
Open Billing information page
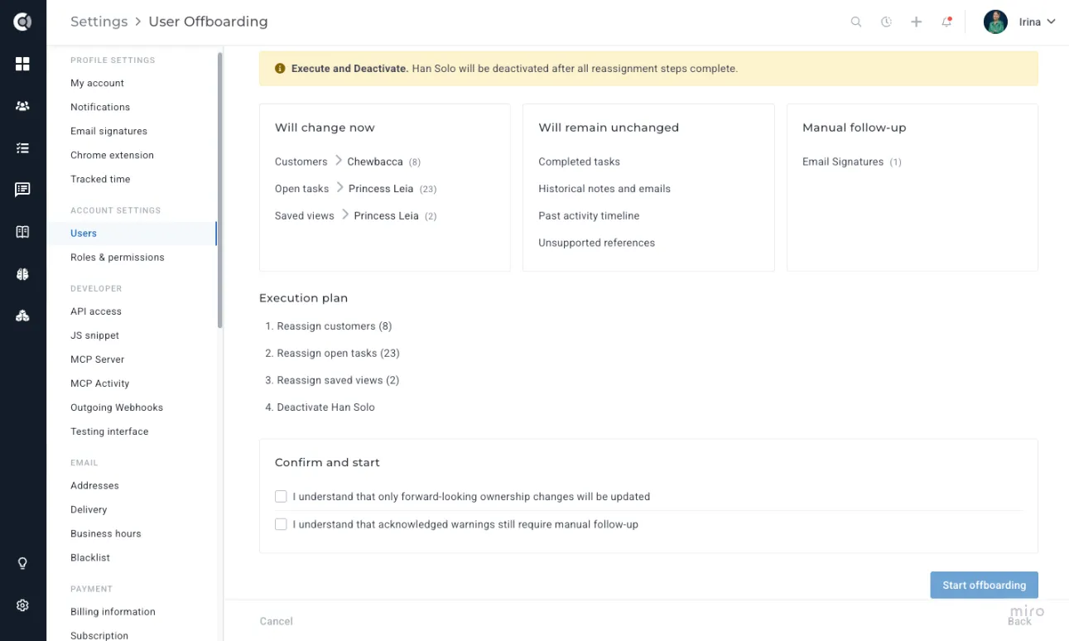point(113,612)
